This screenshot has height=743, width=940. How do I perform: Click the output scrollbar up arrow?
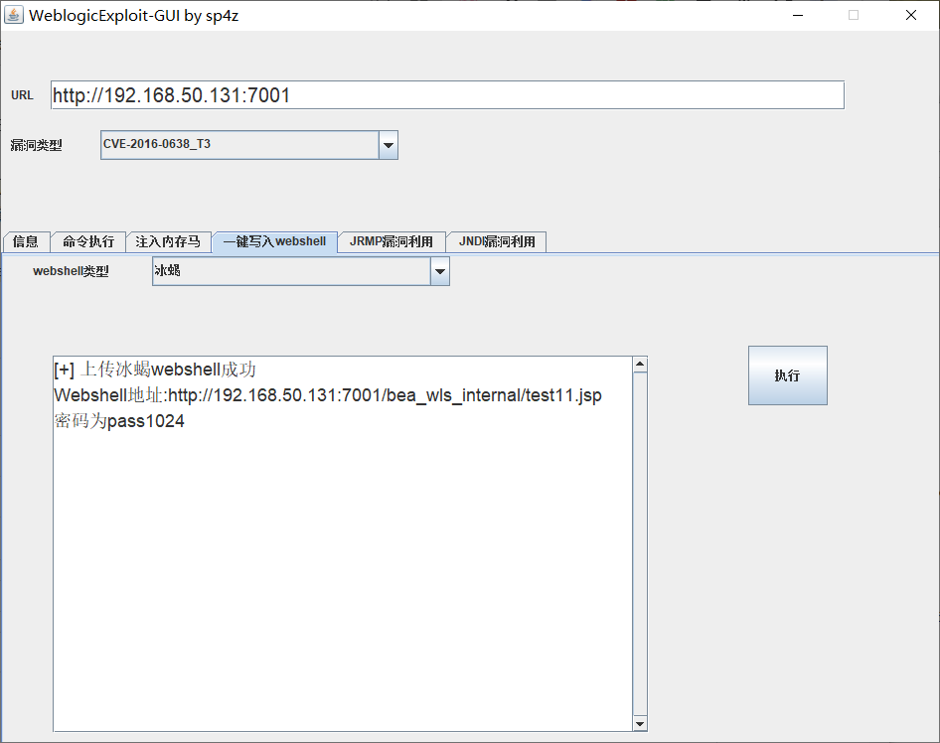[640, 365]
